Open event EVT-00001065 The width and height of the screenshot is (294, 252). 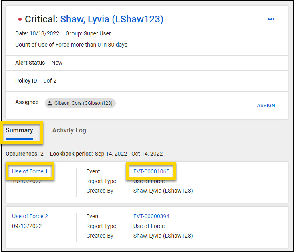(151, 171)
